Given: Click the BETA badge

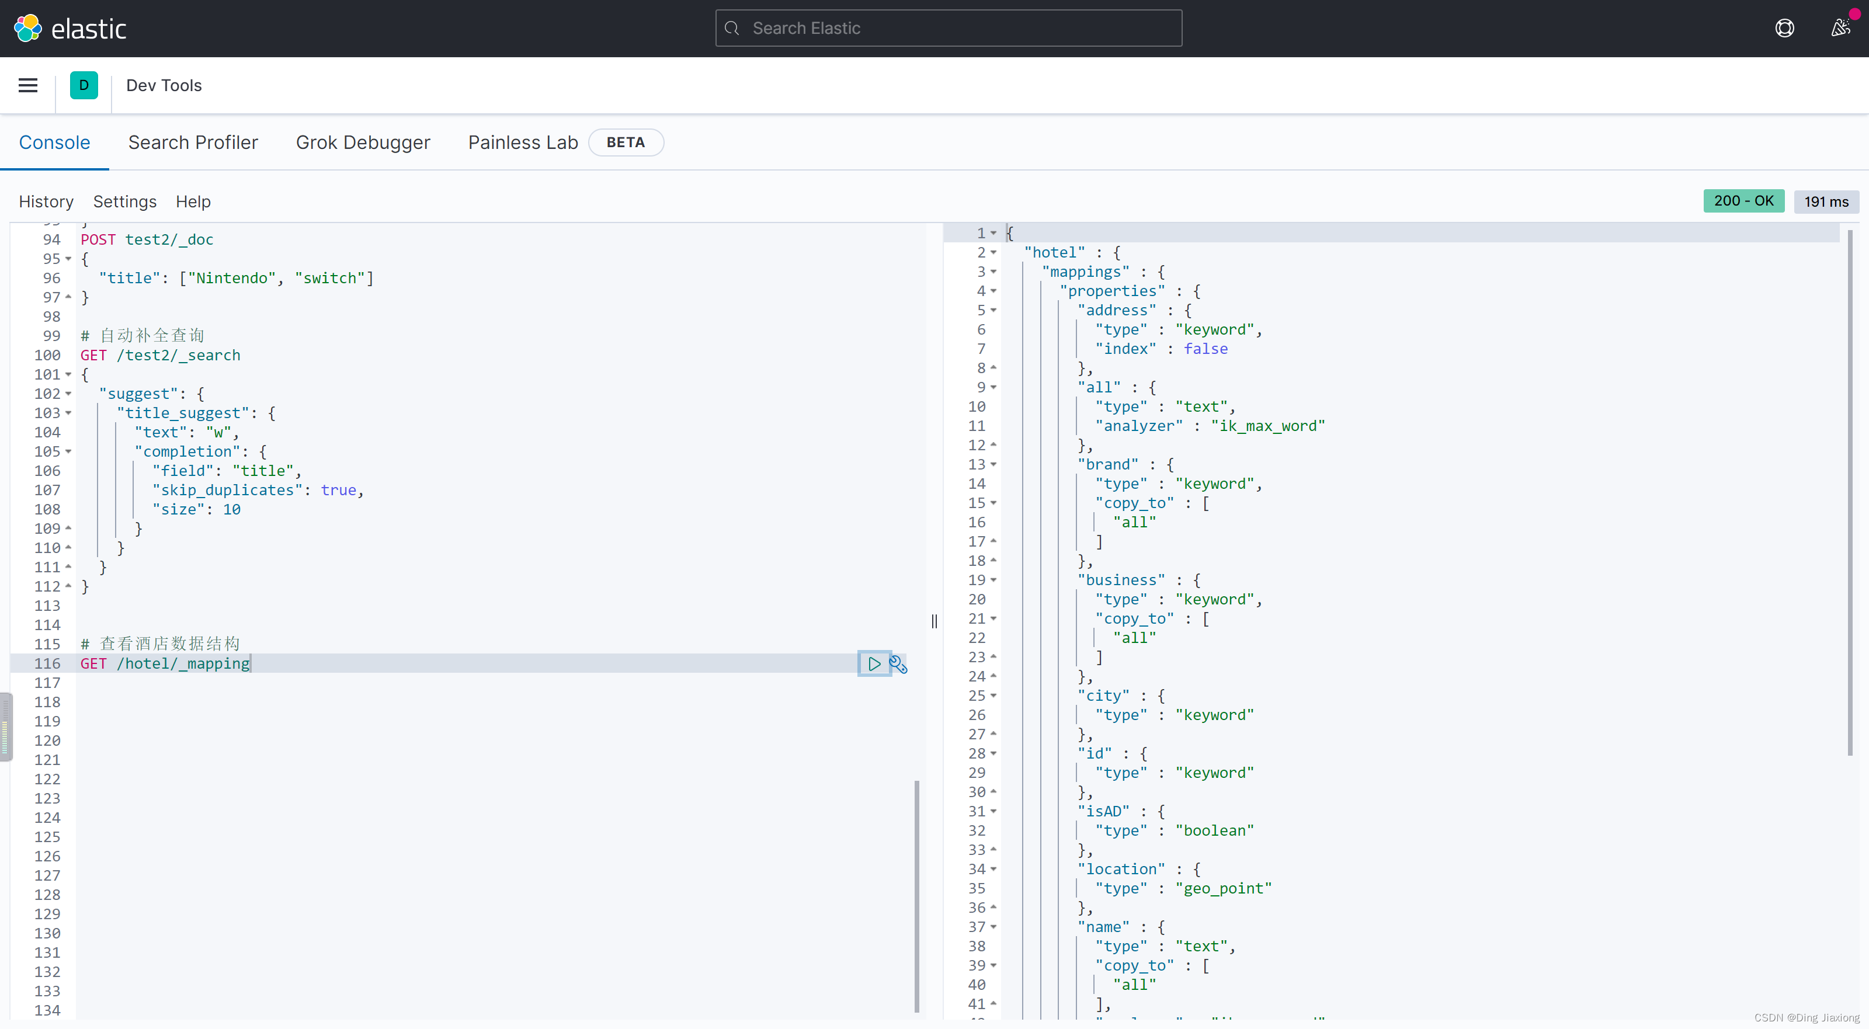Looking at the screenshot, I should pos(626,142).
